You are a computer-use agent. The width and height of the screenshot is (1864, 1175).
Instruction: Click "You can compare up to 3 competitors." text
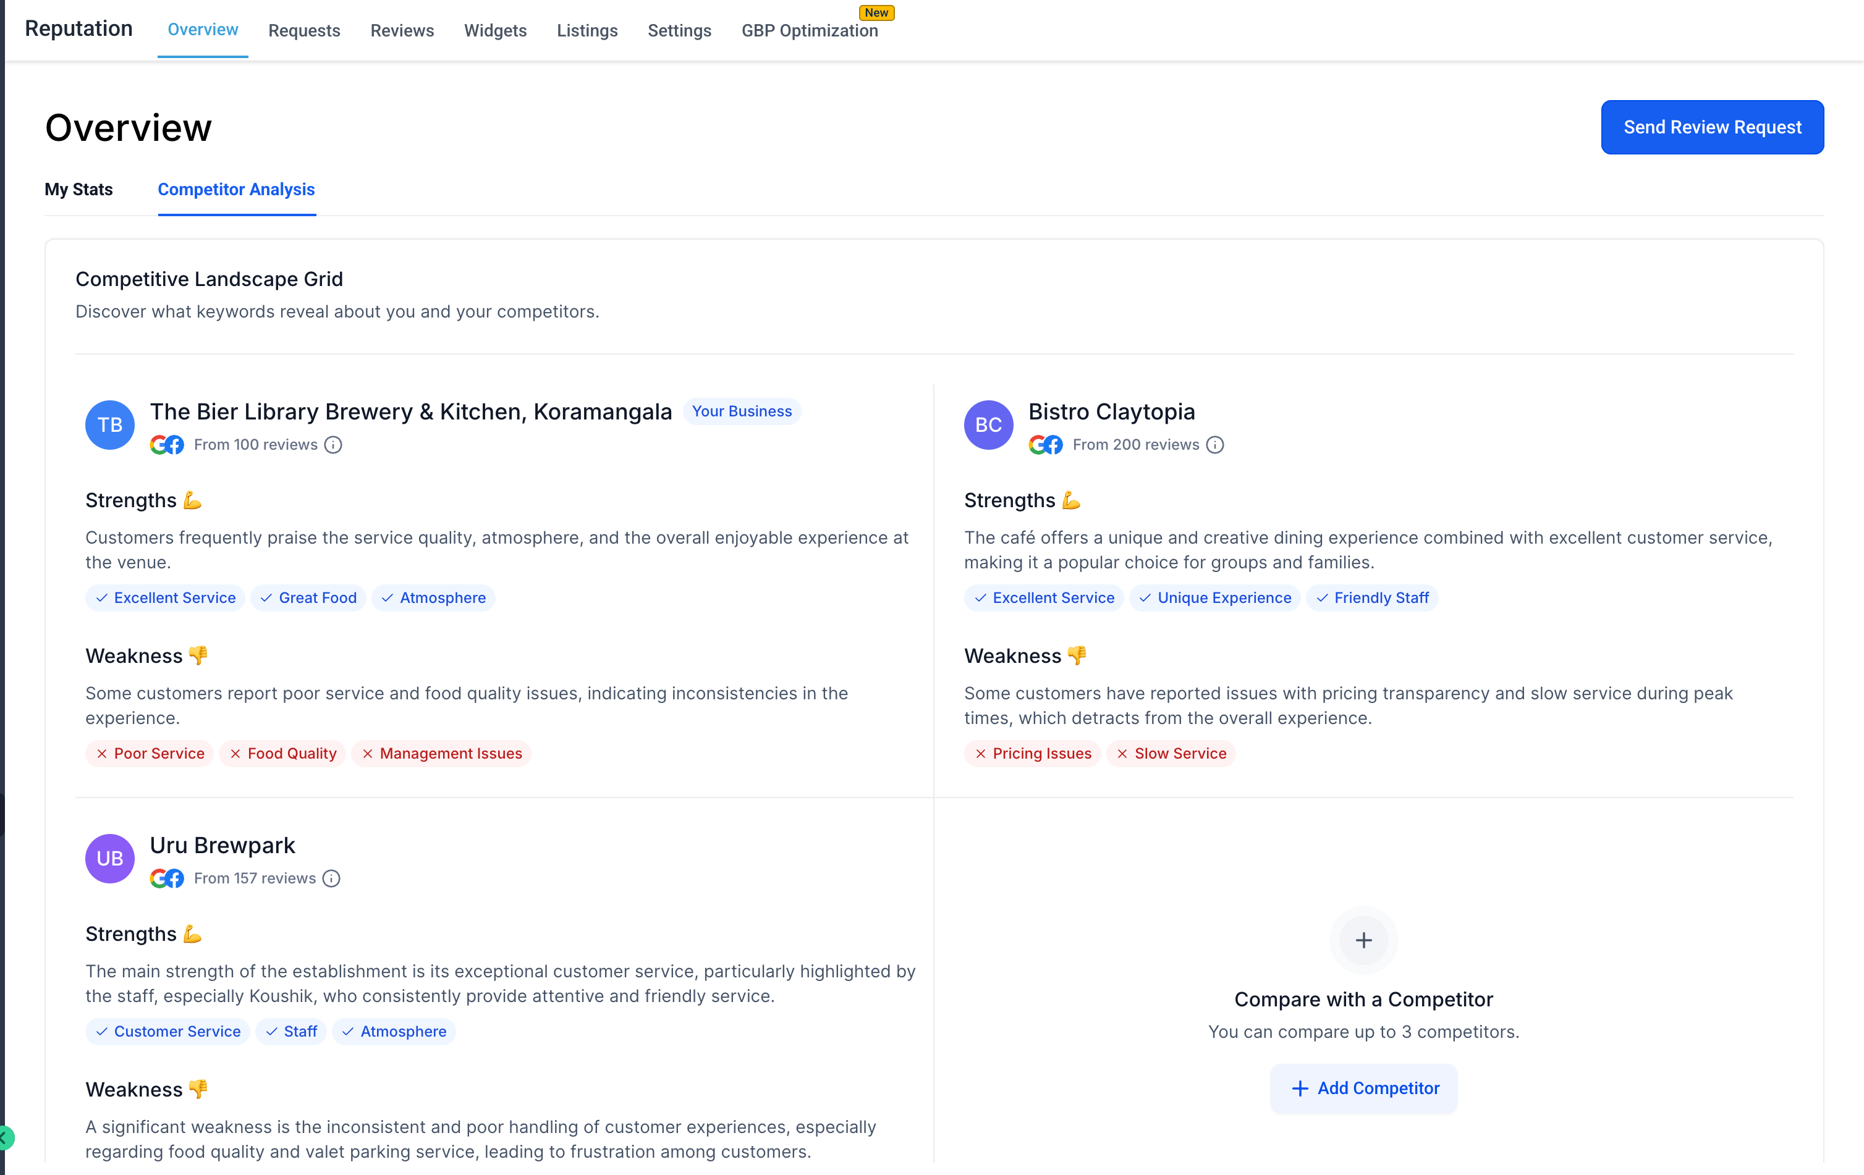(x=1364, y=1032)
